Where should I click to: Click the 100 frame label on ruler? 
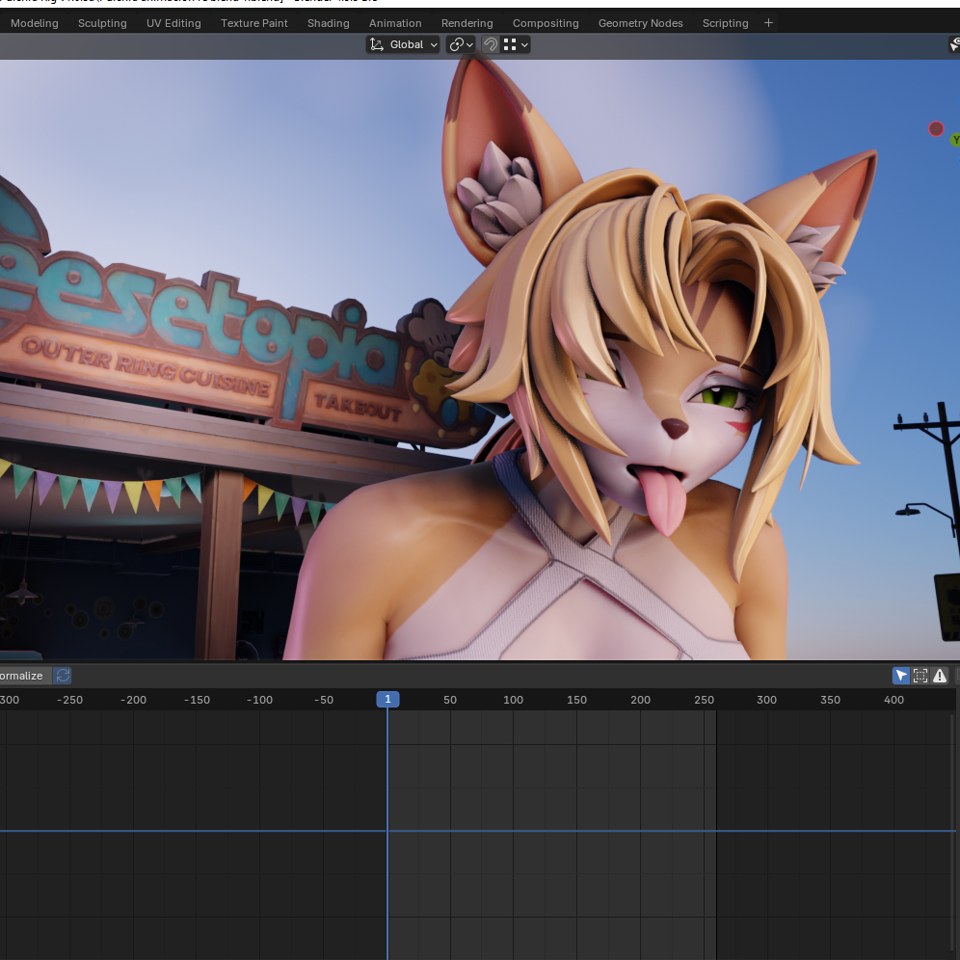[x=513, y=700]
